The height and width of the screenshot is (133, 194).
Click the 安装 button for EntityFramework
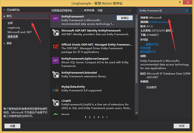tap(125, 18)
